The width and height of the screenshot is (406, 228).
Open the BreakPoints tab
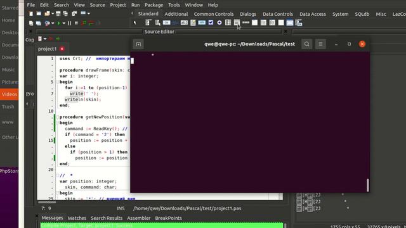coord(168,218)
